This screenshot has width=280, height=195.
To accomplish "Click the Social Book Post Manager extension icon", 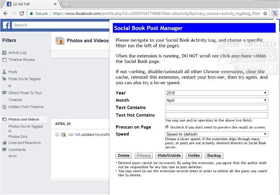I will (274, 14).
